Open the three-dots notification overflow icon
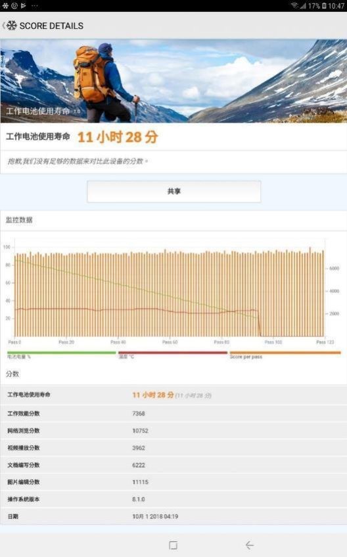The image size is (347, 557). [x=34, y=6]
